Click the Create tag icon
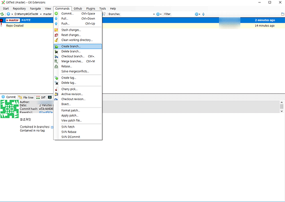The height and width of the screenshot is (202, 285). pyautogui.click(x=57, y=78)
